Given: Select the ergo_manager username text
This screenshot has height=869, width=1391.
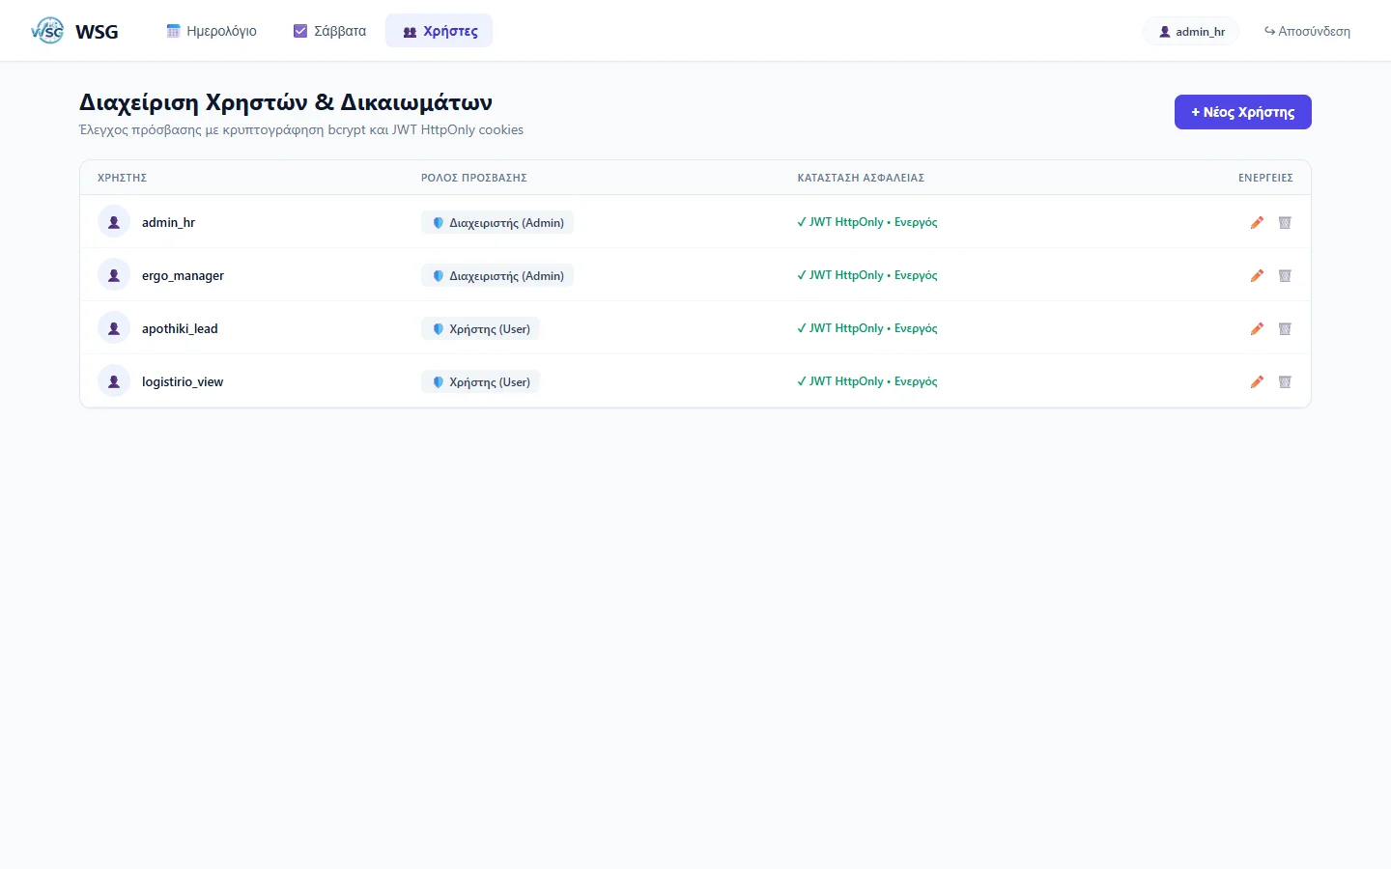Looking at the screenshot, I should [x=183, y=275].
